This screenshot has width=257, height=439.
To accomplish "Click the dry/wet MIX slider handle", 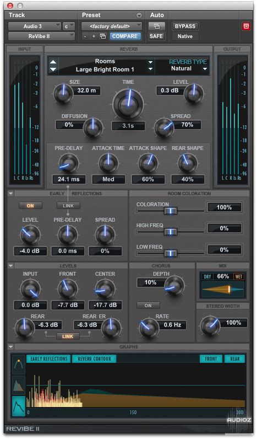I will [229, 289].
